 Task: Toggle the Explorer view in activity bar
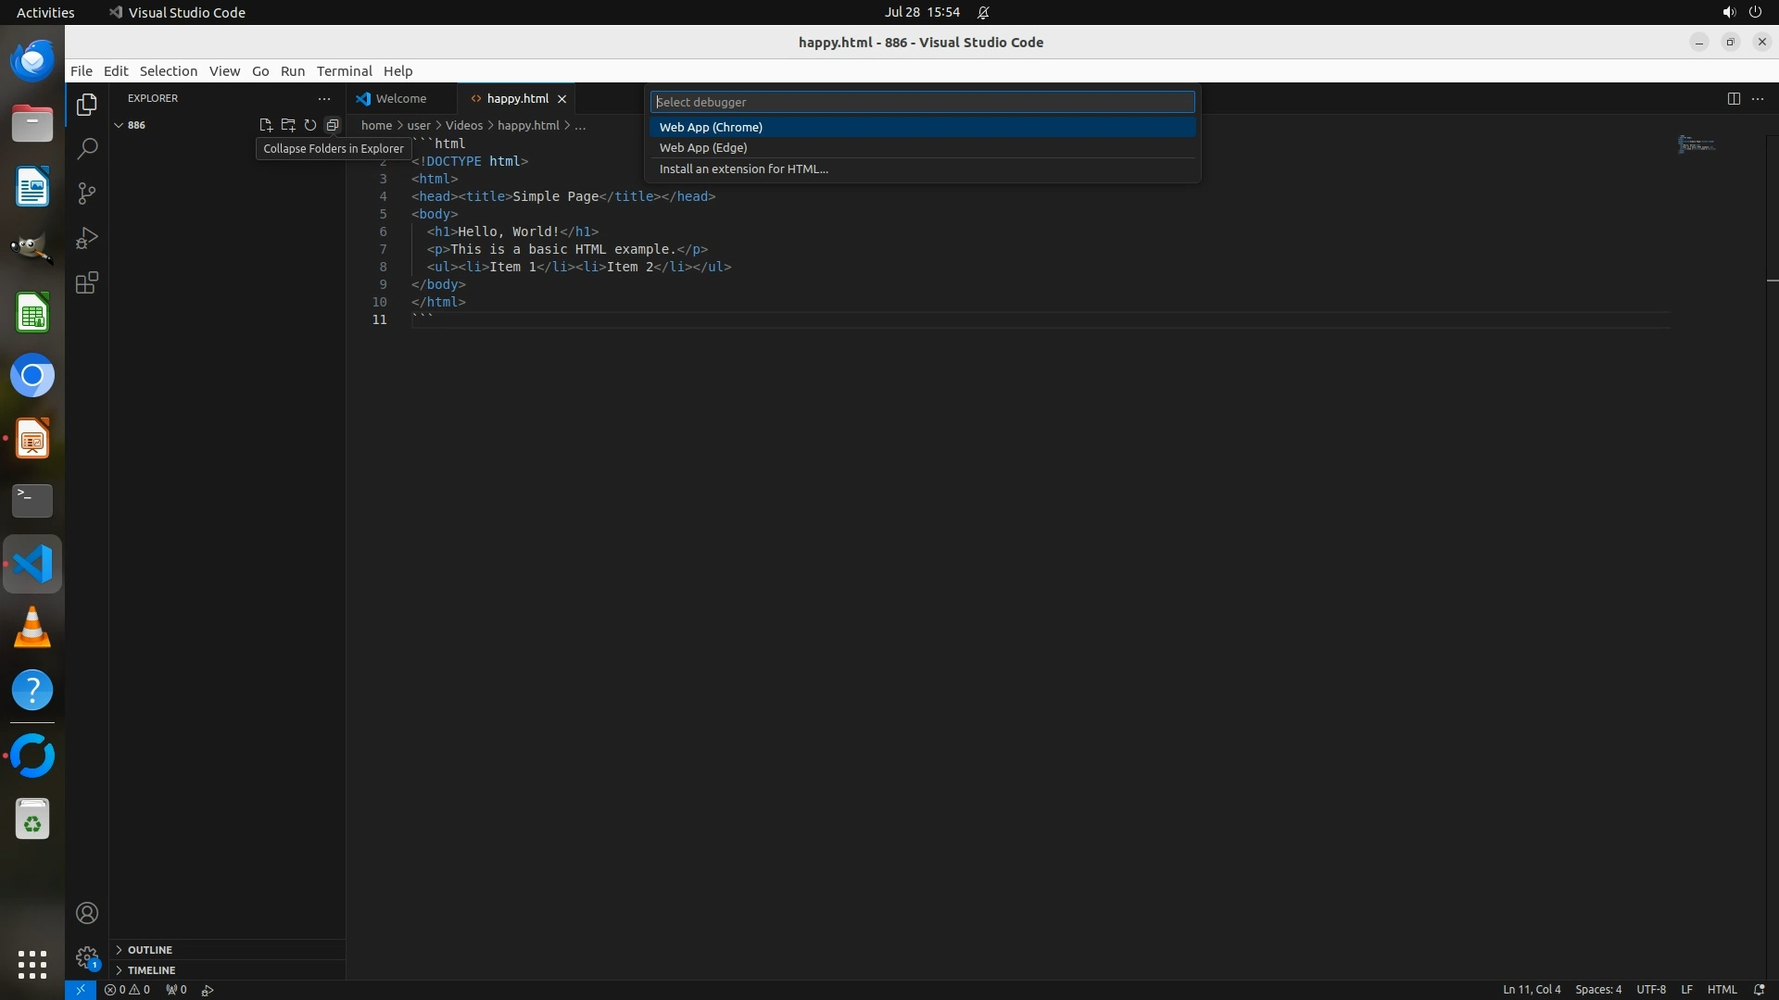coord(87,105)
